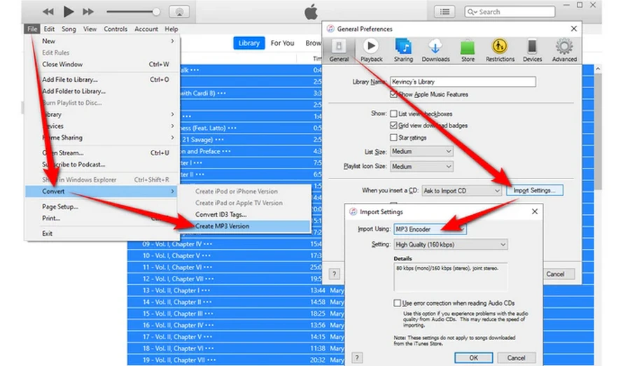Screen dimensions: 630x366
Task: Expand the Devices submenu arrow
Action: click(172, 126)
